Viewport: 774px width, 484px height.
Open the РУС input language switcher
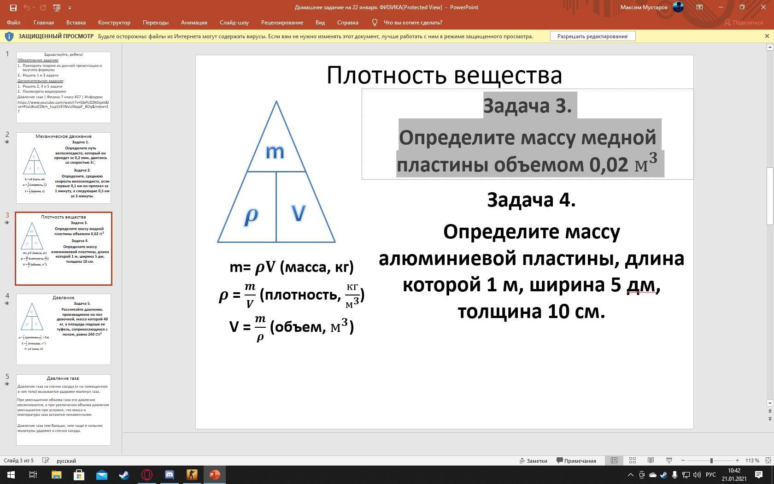coord(711,475)
